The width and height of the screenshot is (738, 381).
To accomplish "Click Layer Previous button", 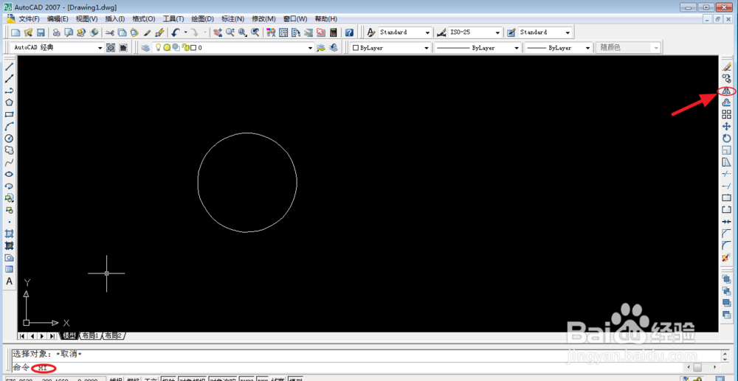I will [x=334, y=47].
